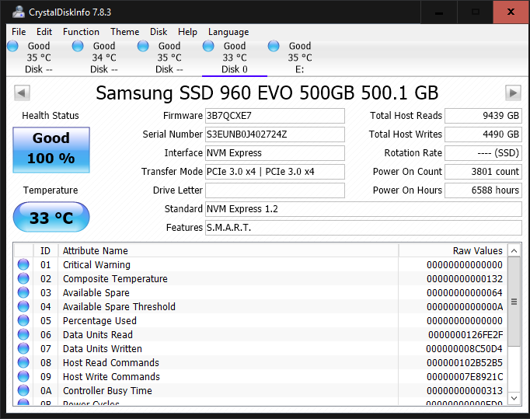
Task: Click status orb for Data Units Written row
Action: pos(23,348)
